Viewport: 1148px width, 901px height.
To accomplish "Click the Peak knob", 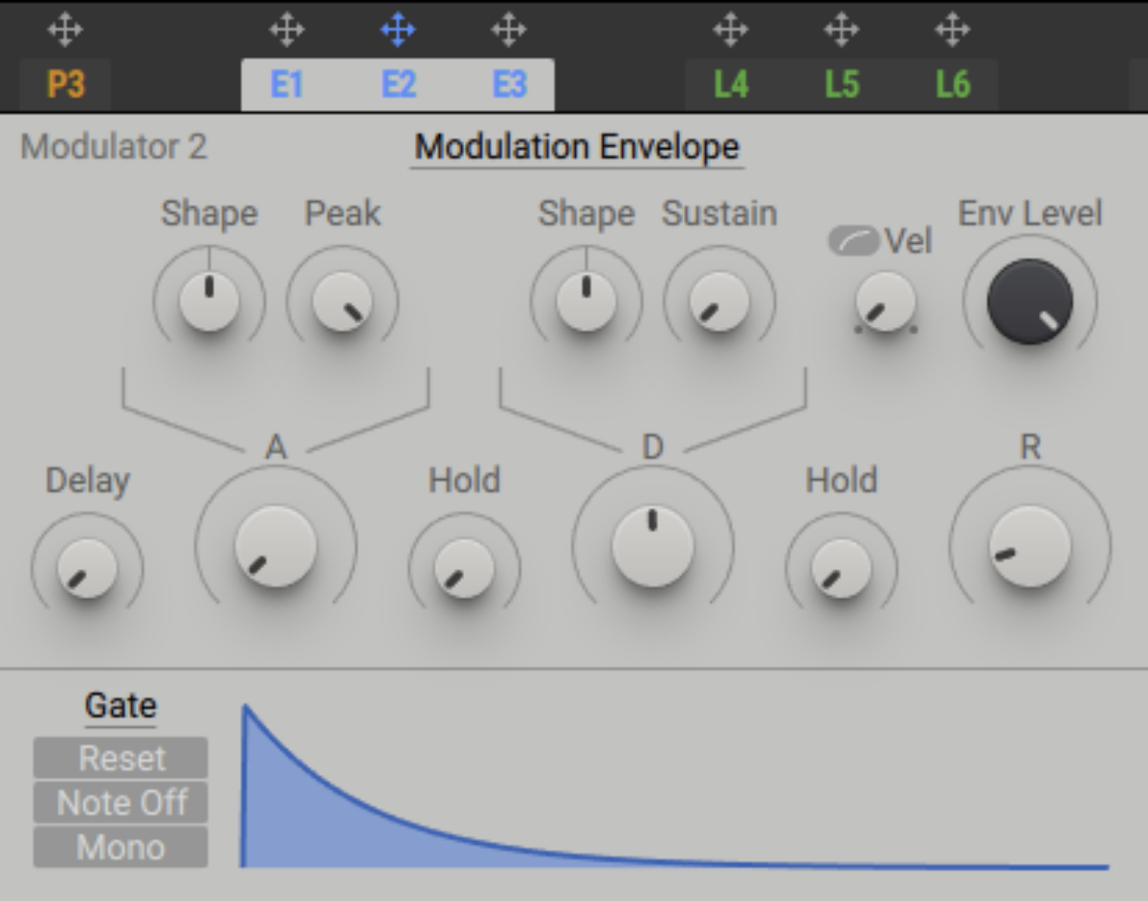I will pyautogui.click(x=342, y=301).
